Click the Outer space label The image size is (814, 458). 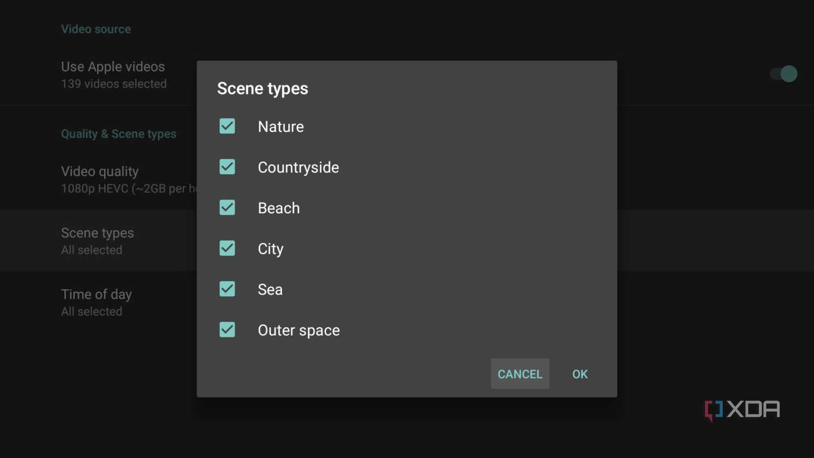[x=299, y=330]
